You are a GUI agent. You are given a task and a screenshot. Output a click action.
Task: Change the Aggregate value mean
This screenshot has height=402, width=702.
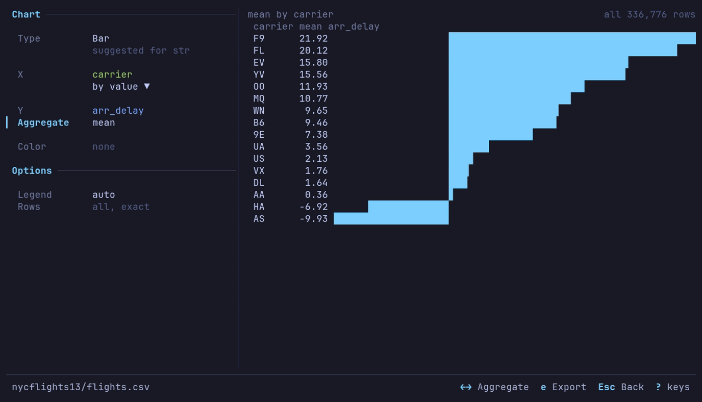click(104, 122)
